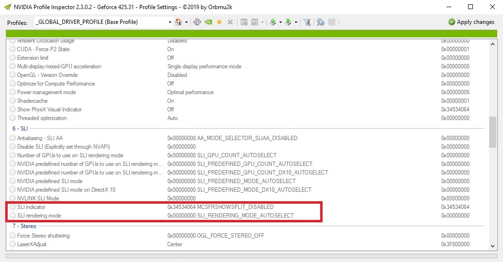503x262 pixels.
Task: Open the greyed dropdown arrow after the remove application icon
Action: [262, 22]
